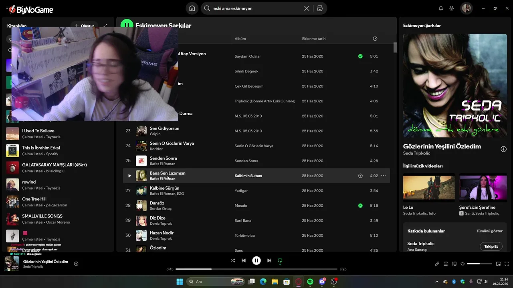Viewport: 513px width, 288px height.
Task: Play Bana Sen Lazımsın with row play icon
Action: (x=129, y=176)
